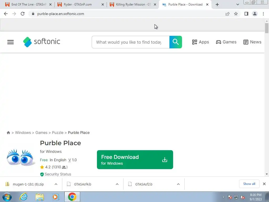Open the tab search dropdown arrow
Image resolution: width=269 pixels, height=202 pixels.
237,4
